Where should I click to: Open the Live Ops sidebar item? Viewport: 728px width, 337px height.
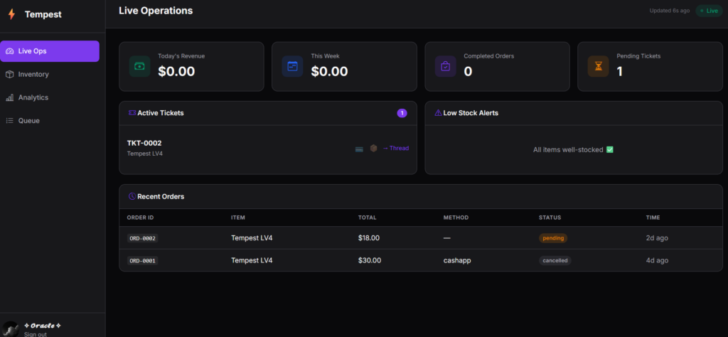(50, 51)
